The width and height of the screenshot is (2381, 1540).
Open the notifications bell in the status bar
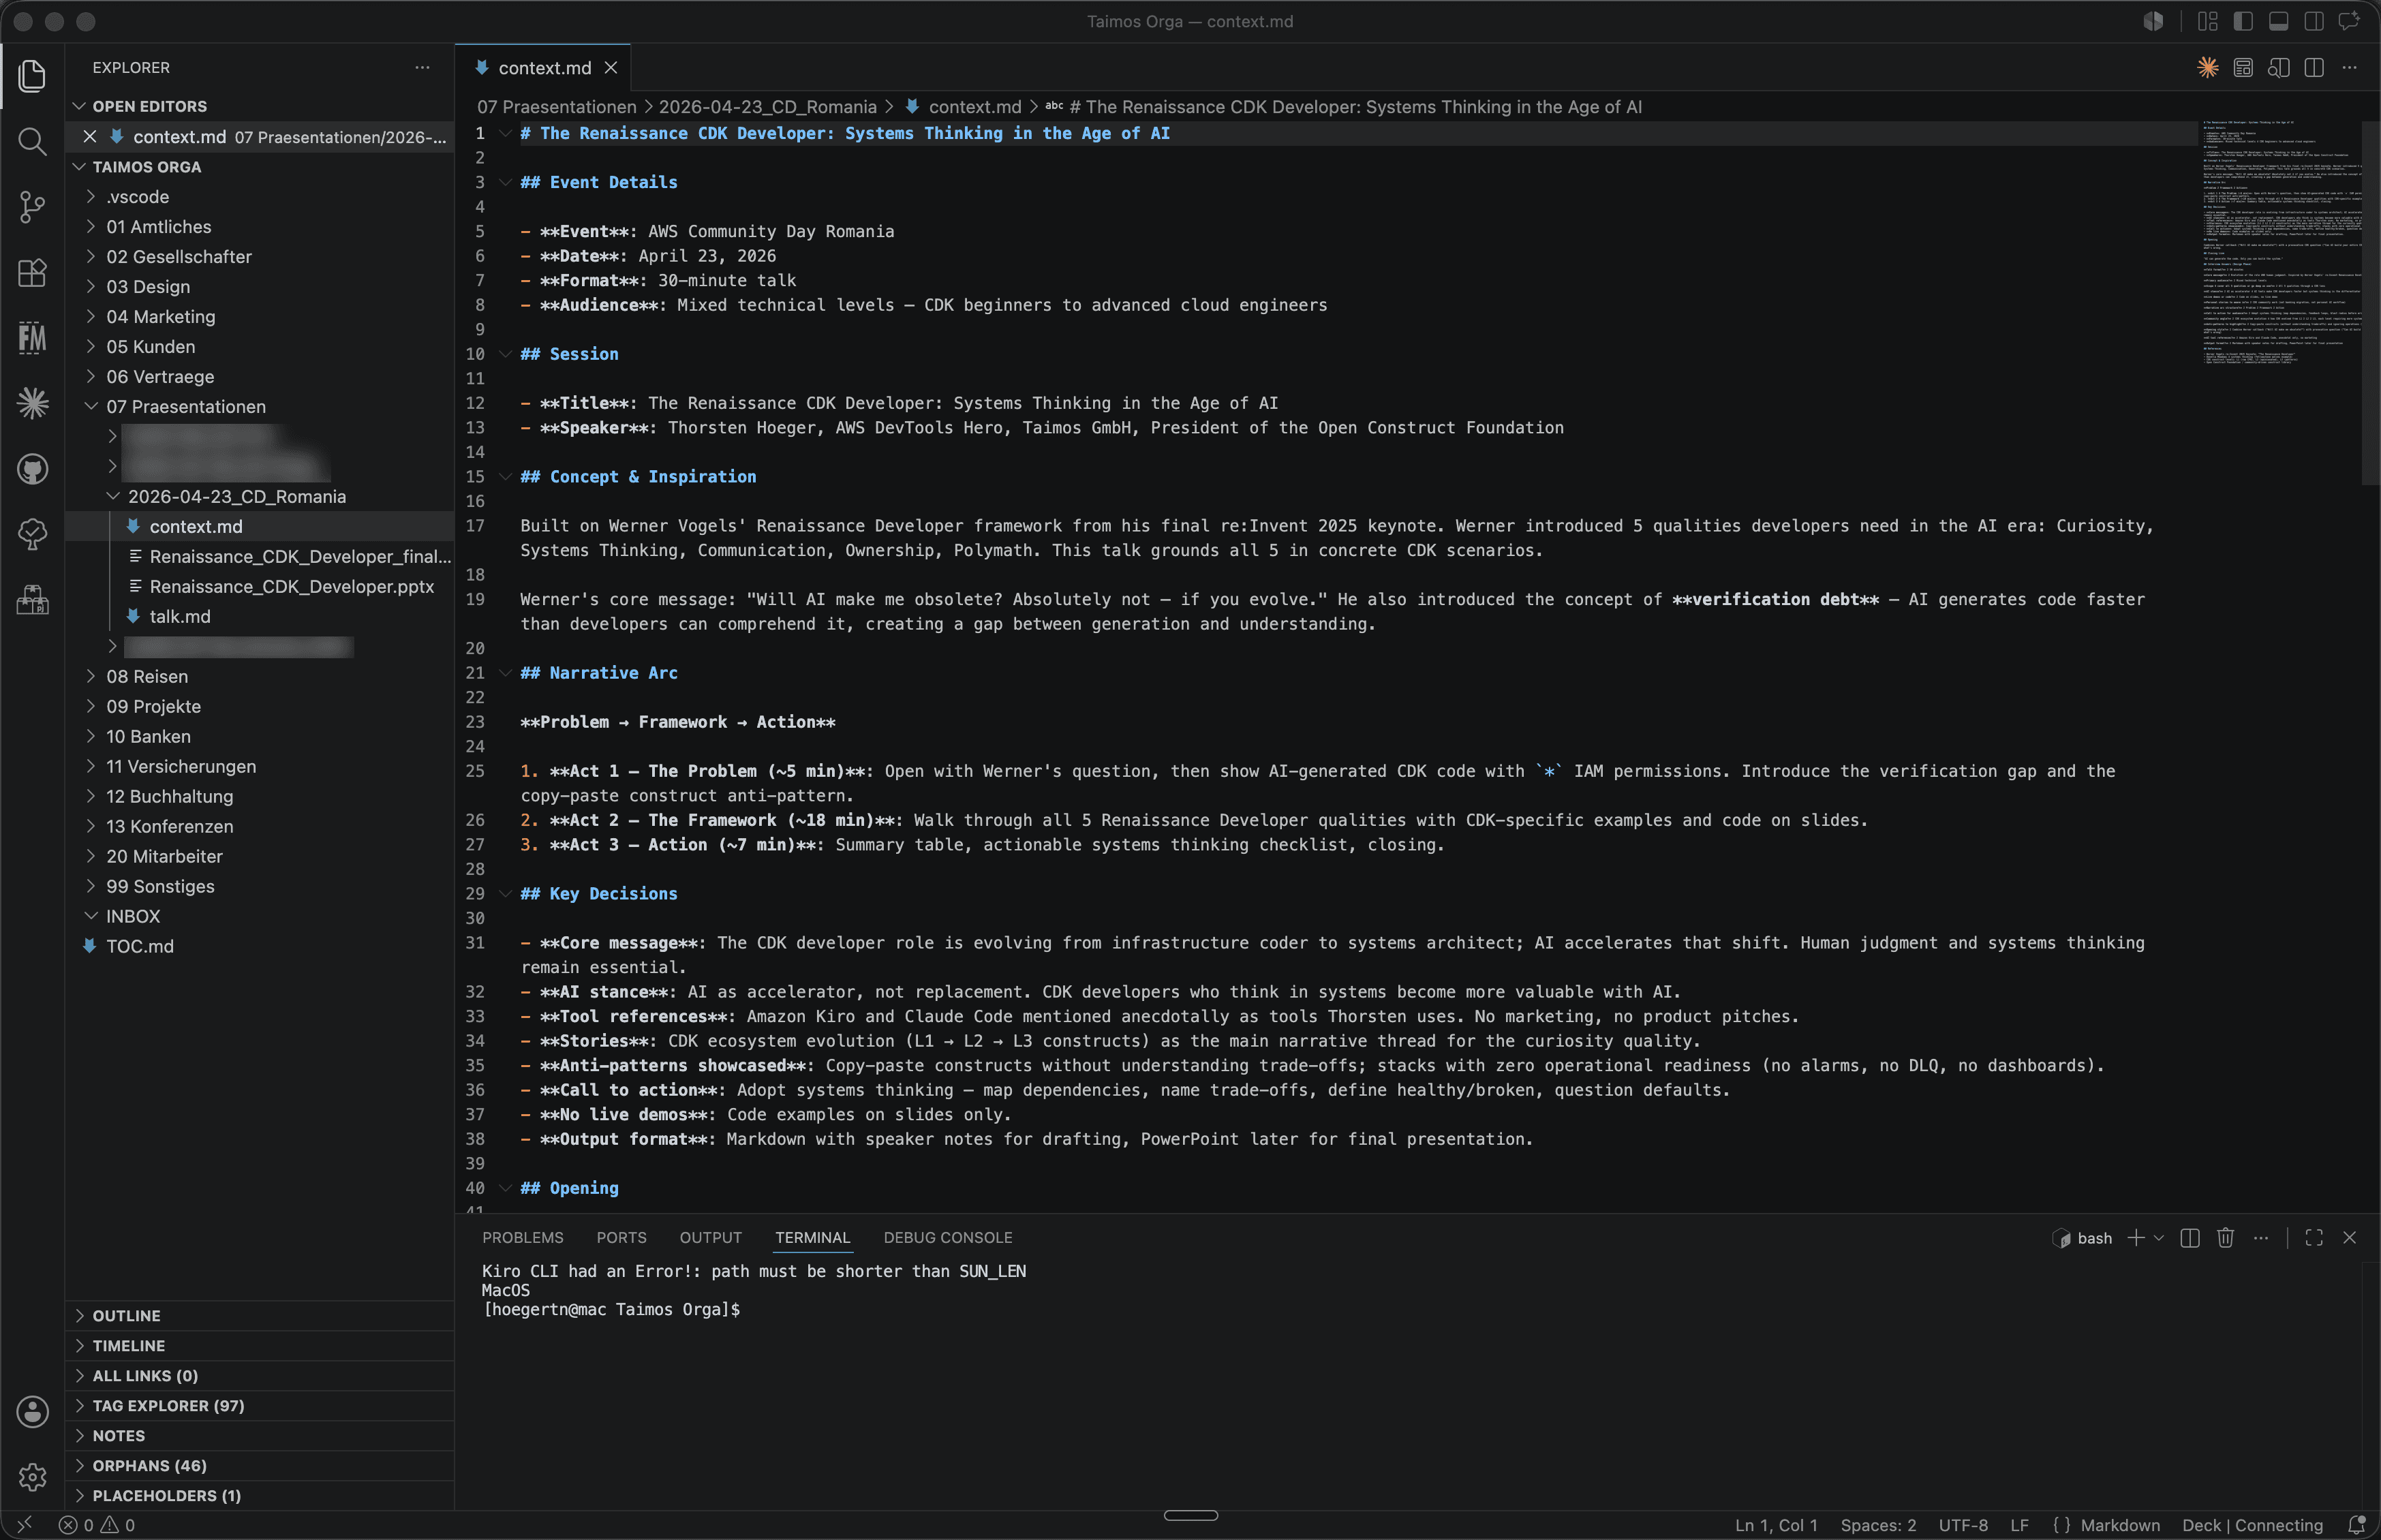2357,1525
